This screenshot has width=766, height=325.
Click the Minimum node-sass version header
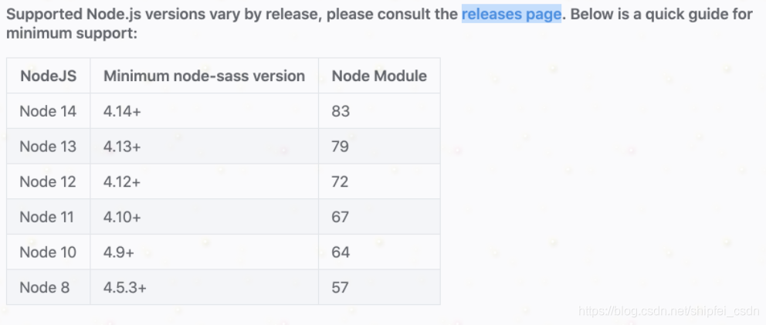(x=204, y=76)
